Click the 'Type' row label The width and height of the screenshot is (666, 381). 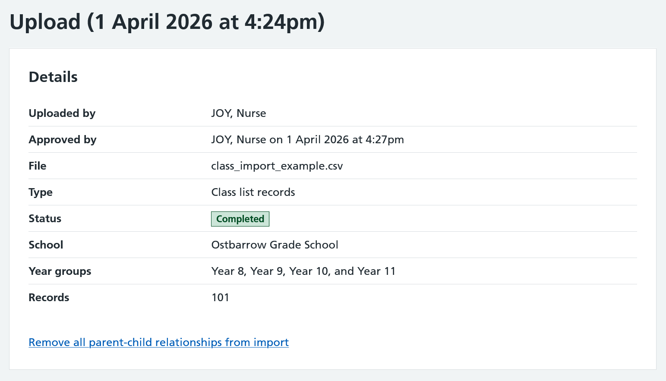tap(41, 192)
